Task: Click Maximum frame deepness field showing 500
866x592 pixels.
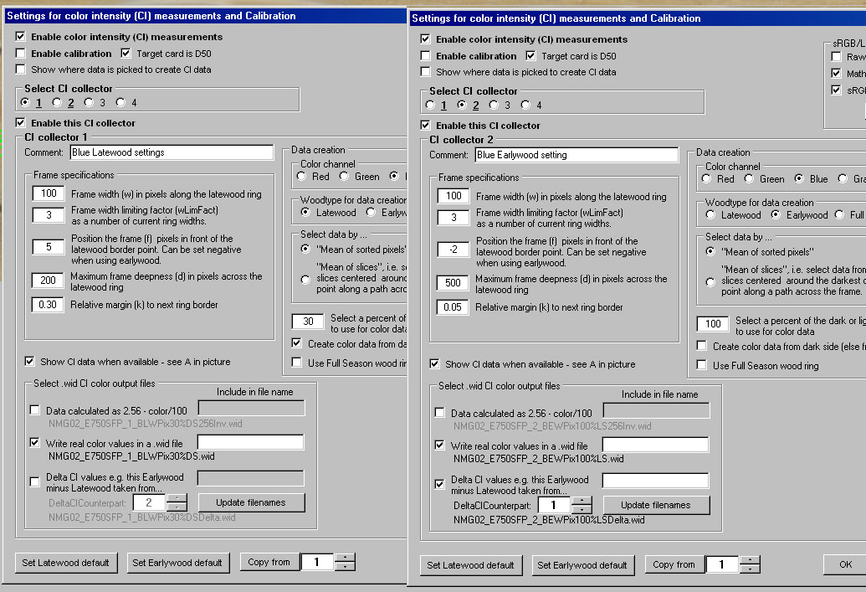Action: tap(453, 282)
